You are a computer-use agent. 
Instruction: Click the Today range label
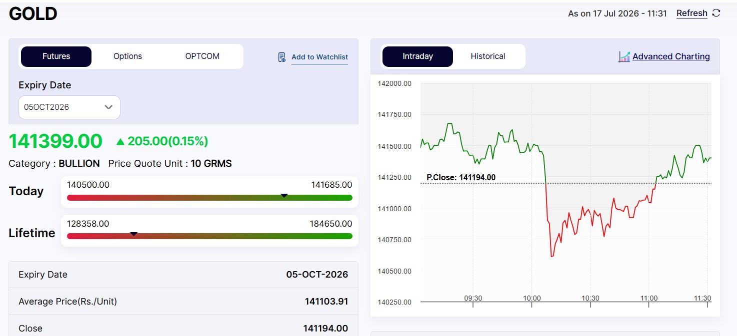[x=26, y=191]
